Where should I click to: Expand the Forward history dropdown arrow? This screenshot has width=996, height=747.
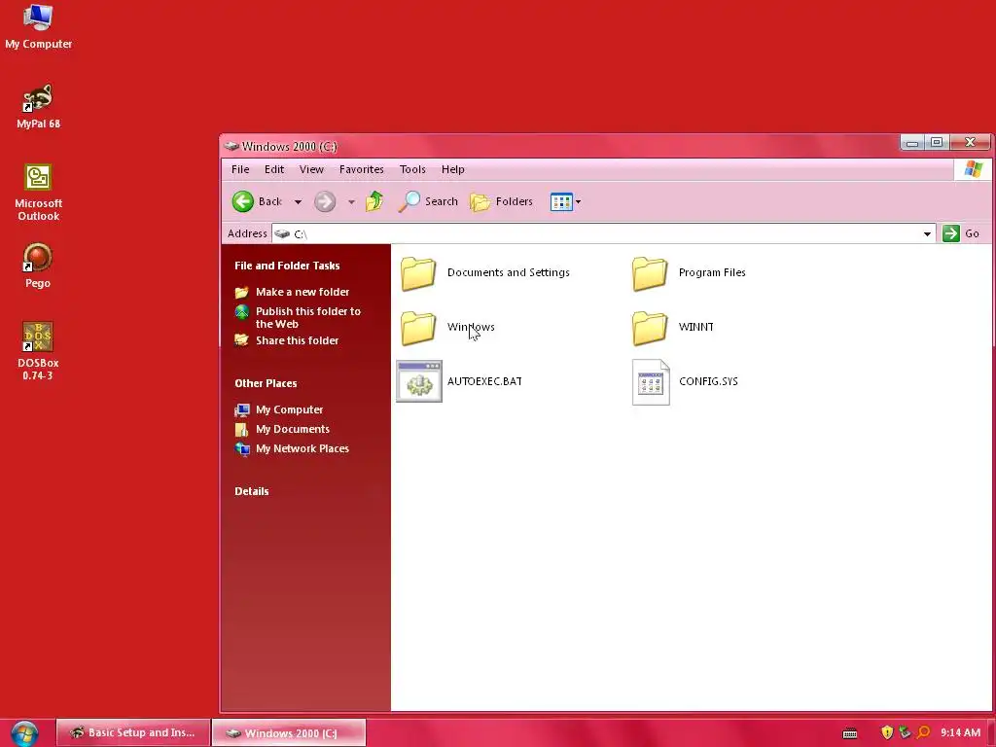pos(350,202)
